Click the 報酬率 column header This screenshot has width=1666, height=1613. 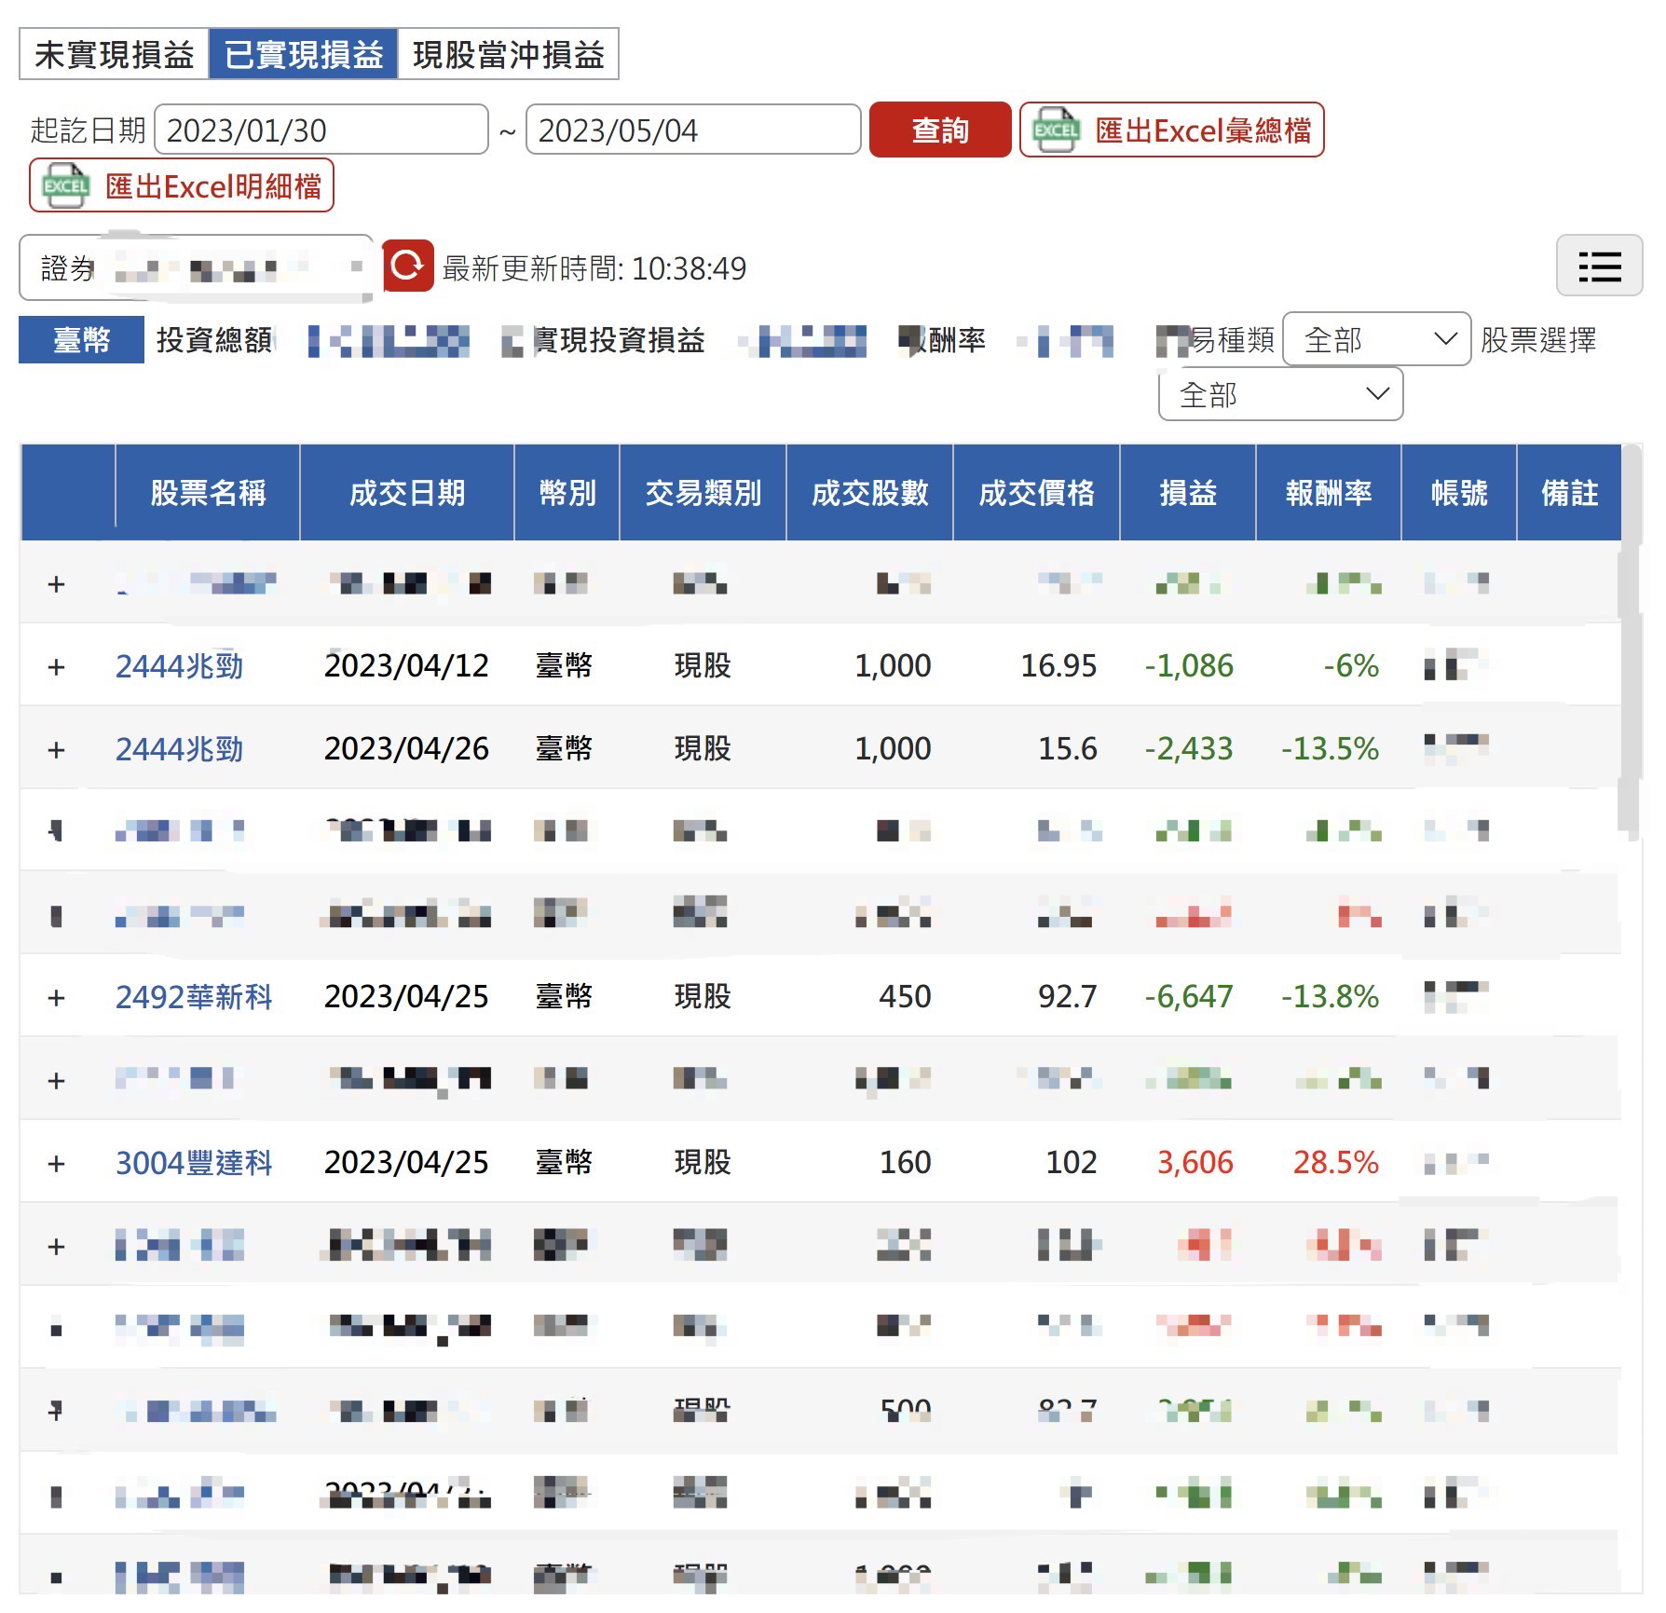[1329, 493]
